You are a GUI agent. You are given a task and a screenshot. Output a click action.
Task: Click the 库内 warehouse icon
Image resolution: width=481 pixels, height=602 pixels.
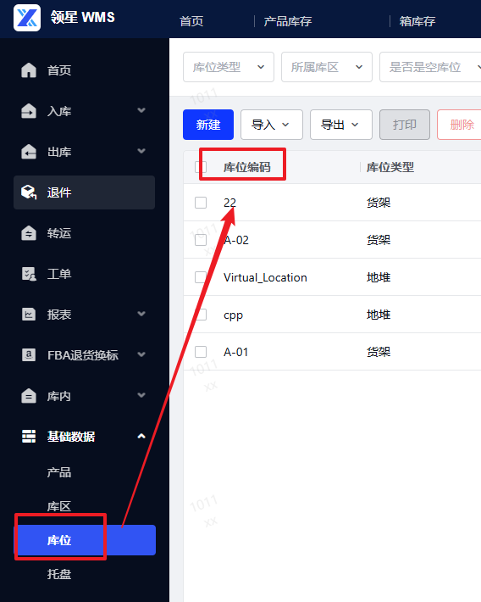[29, 396]
